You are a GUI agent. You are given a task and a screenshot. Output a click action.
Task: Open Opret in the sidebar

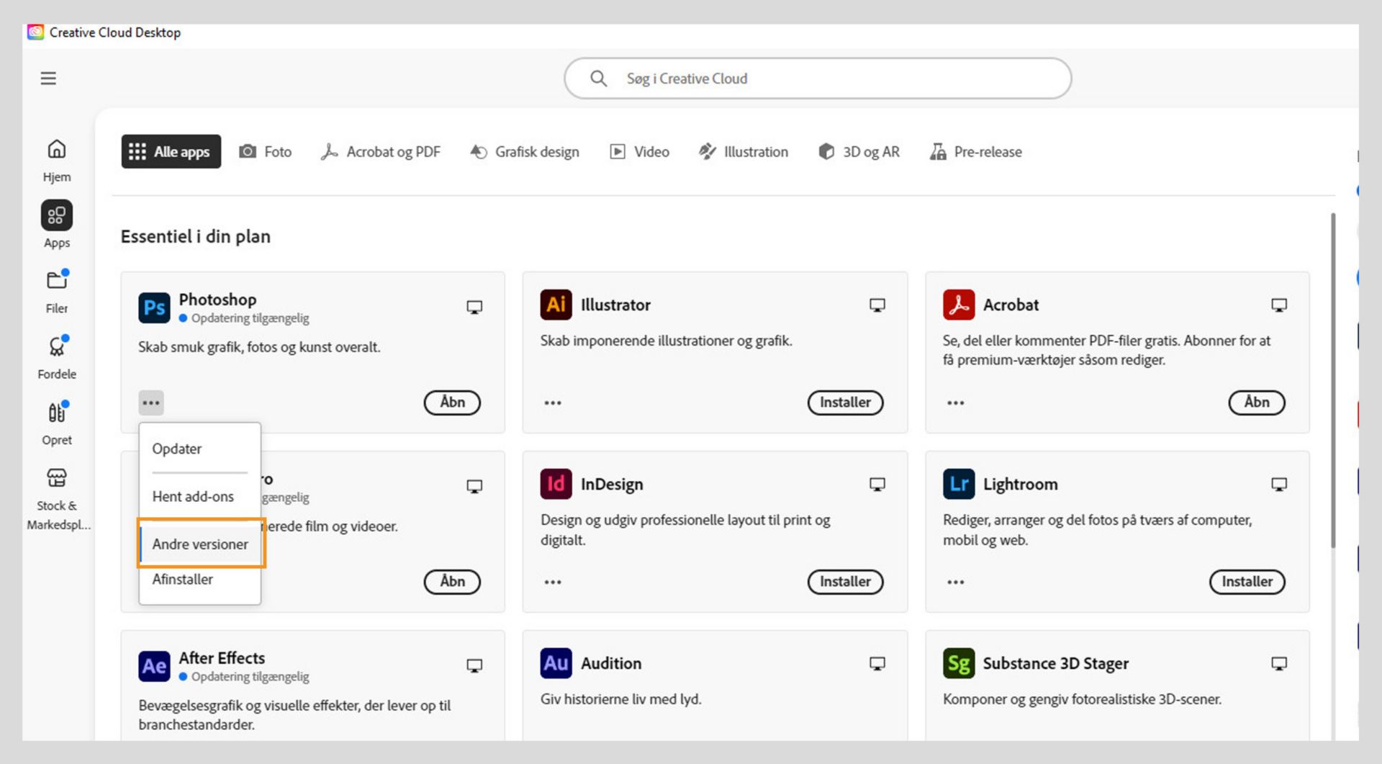pyautogui.click(x=57, y=423)
